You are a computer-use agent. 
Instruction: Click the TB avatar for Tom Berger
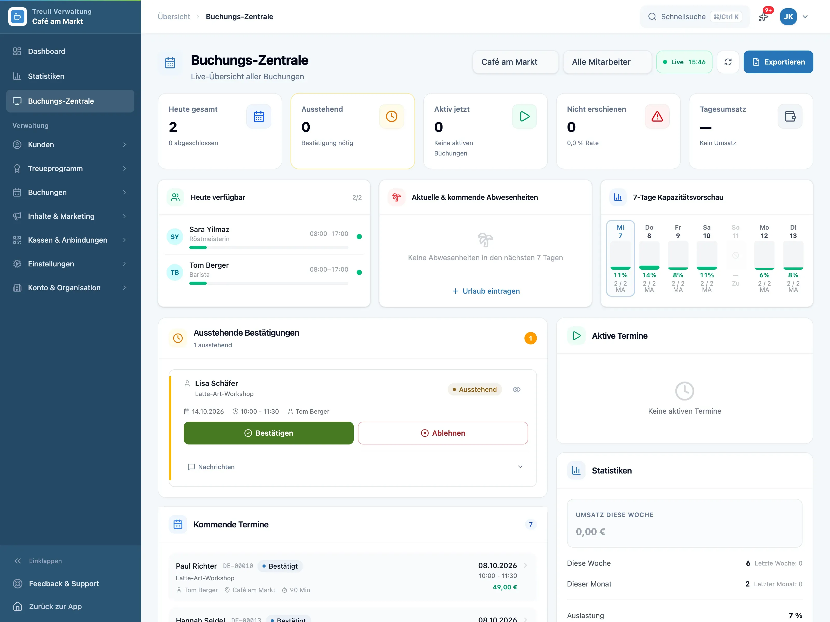tap(175, 273)
